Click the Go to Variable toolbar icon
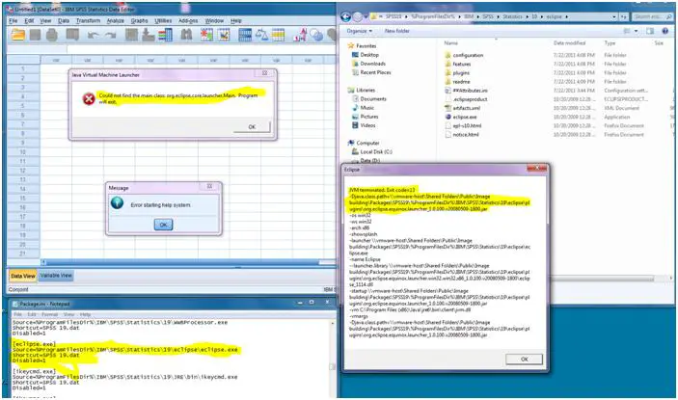The height and width of the screenshot is (400, 678). (x=149, y=35)
